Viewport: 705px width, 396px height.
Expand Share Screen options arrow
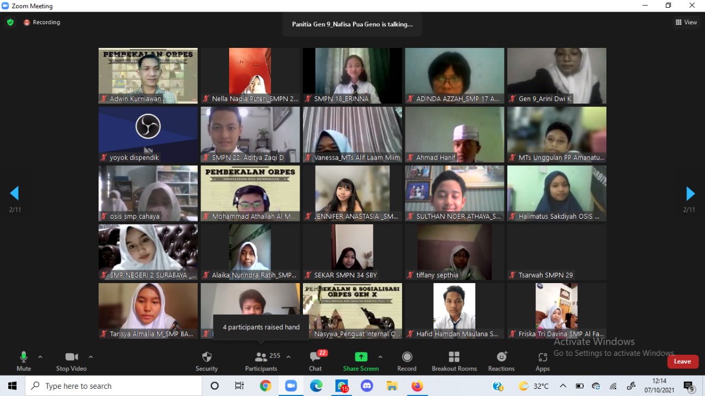(380, 357)
